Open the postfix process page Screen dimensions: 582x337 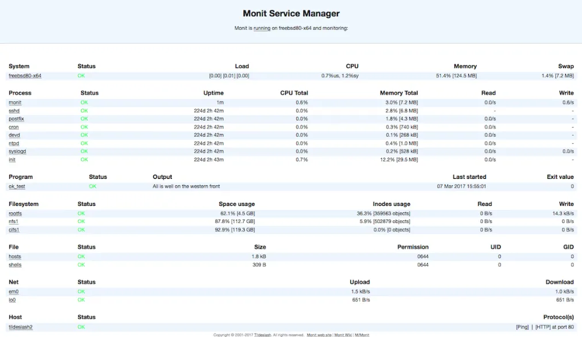click(x=16, y=119)
